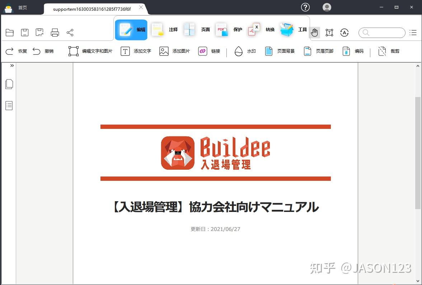Open the 注释 (Annotate) ribbon tab
Image resolution: width=422 pixels, height=285 pixels.
164,30
